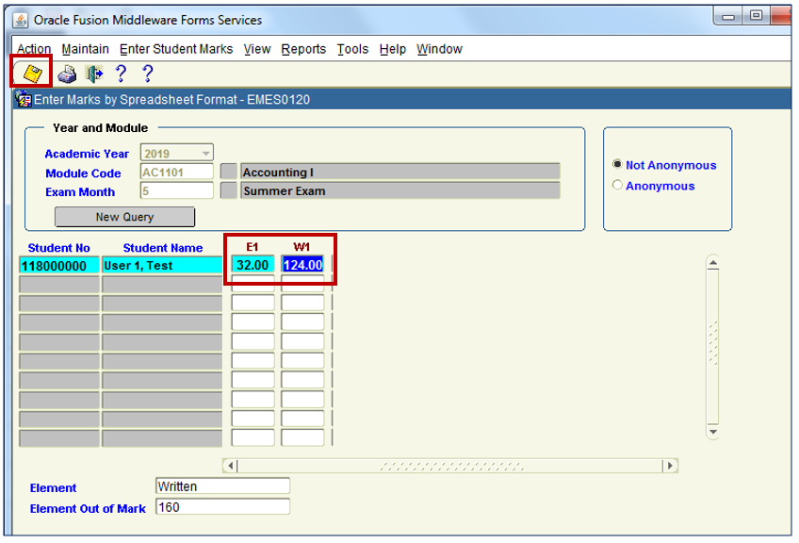Screen dimensions: 799x543
Task: Open the Enter Student Marks menu
Action: (176, 49)
